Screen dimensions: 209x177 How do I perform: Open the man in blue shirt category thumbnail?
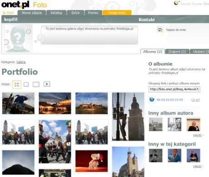click(174, 156)
